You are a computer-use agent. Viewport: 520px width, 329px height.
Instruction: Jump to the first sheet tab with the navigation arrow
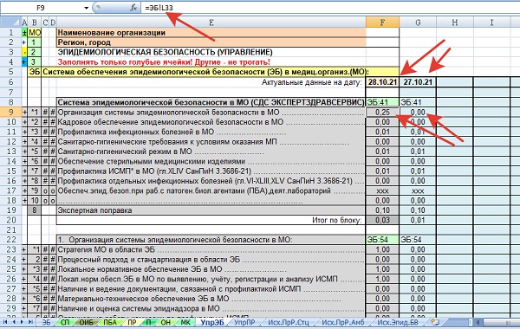coord(5,322)
